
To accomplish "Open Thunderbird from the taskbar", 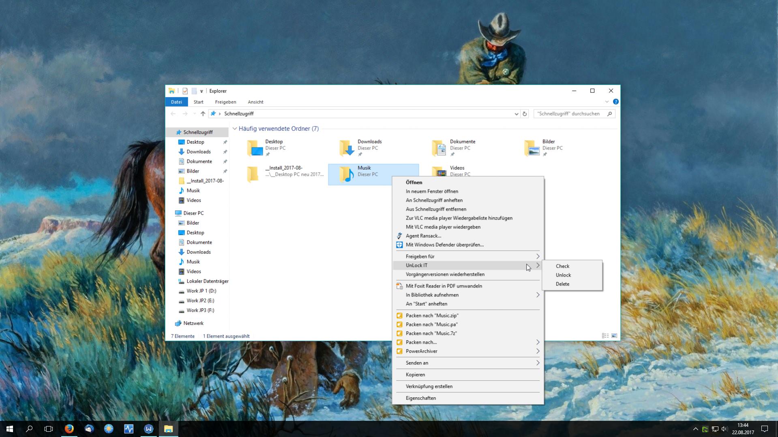I will tap(89, 428).
